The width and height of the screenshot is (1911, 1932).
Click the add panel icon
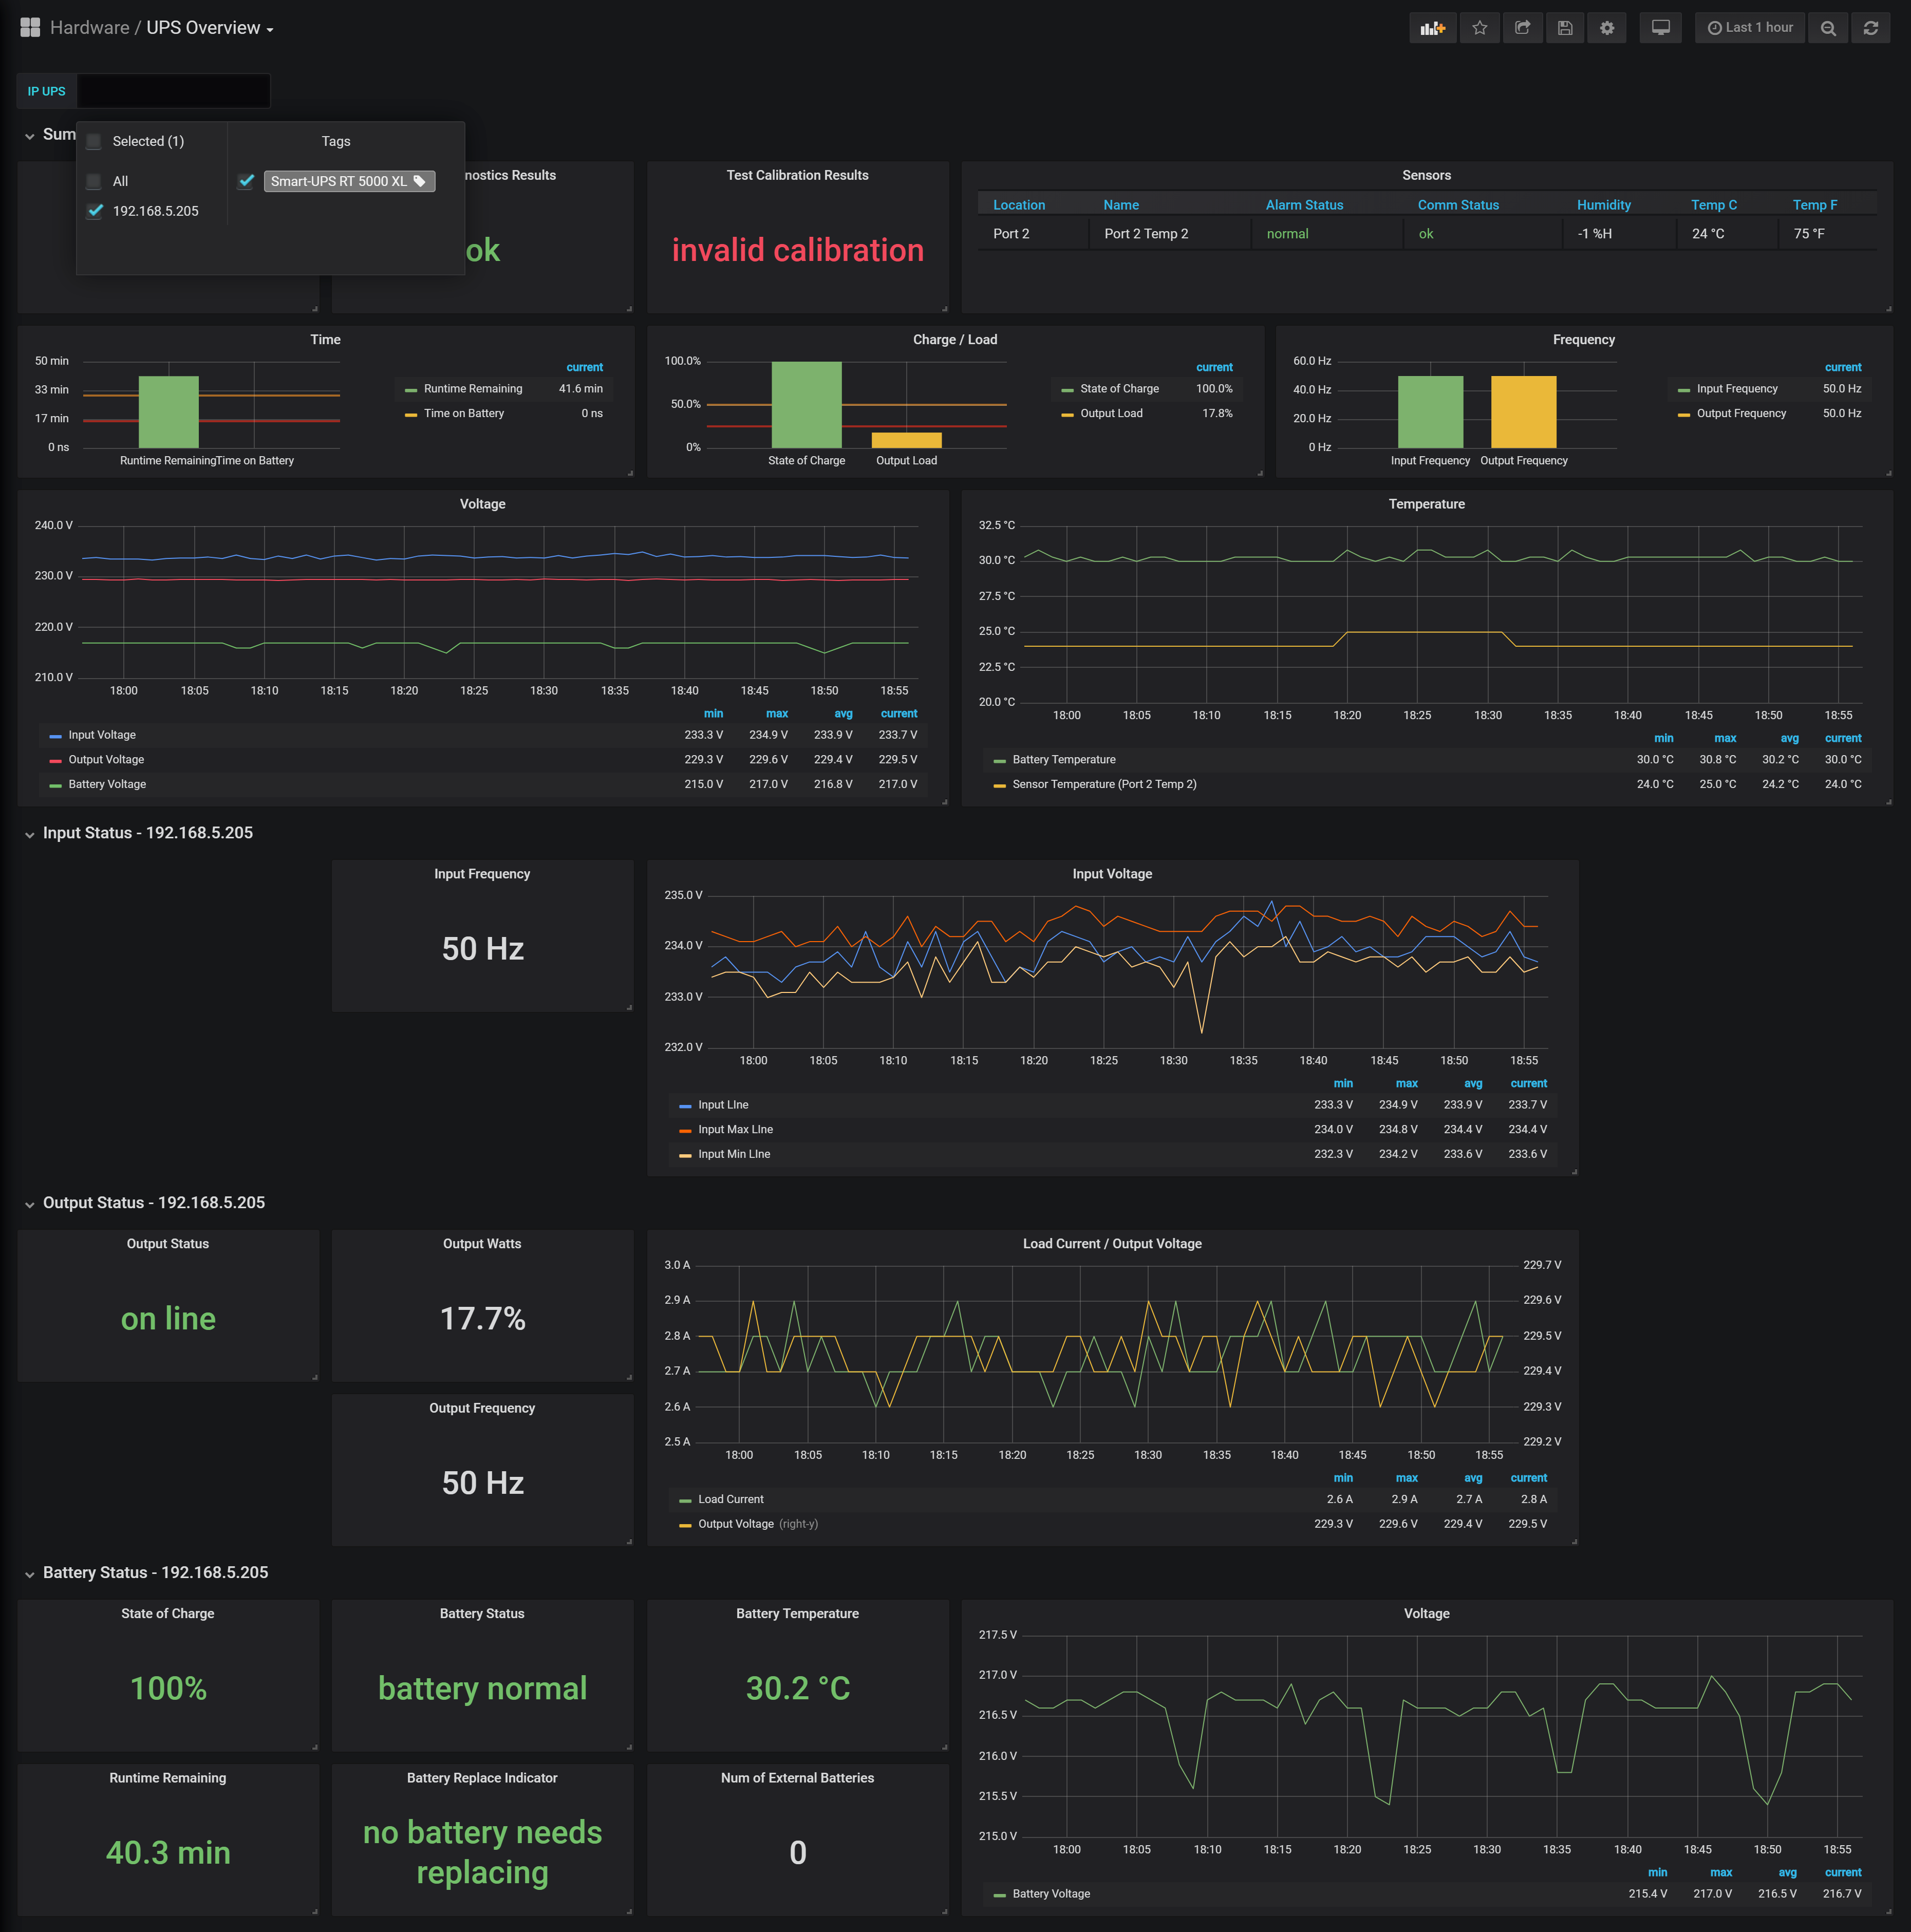pyautogui.click(x=1432, y=28)
